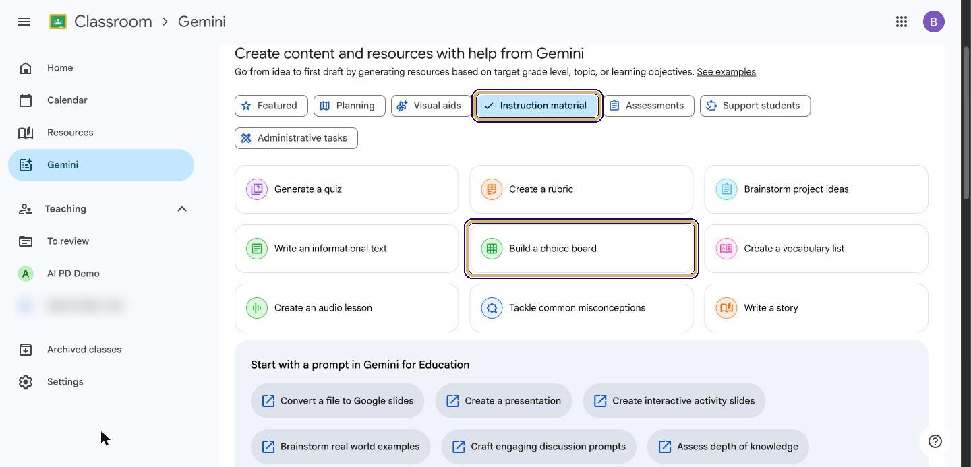Click the choice board grid icon
971x467 pixels.
coord(492,249)
